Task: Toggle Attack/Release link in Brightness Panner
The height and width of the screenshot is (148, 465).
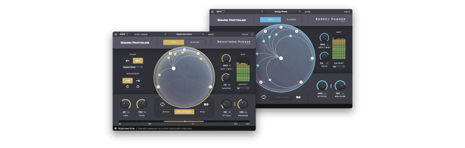Action: tap(235, 104)
